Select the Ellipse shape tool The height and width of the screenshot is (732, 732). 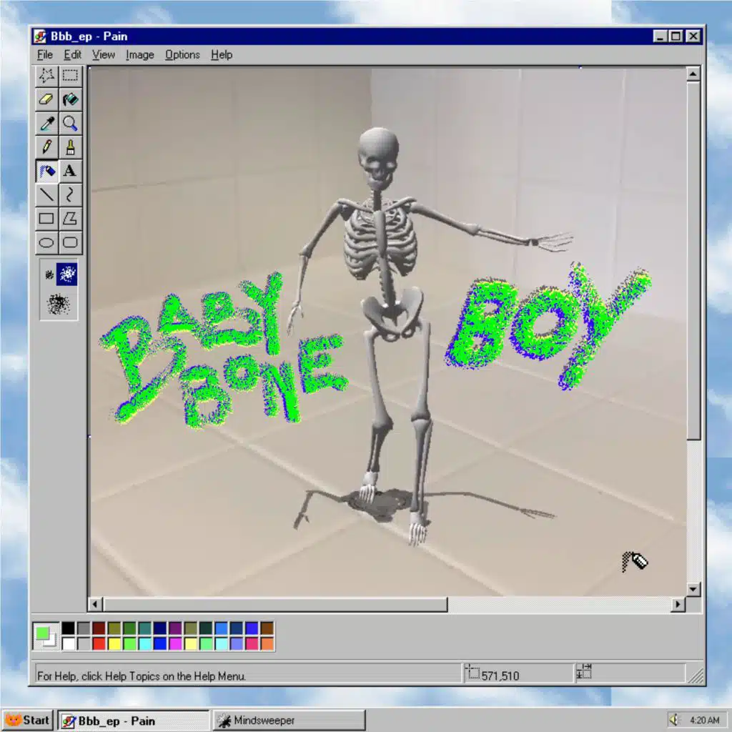[x=47, y=242]
